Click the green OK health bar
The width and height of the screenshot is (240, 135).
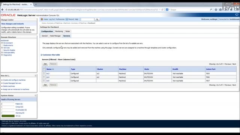8,116
